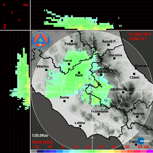Click the yellow swatch in the dBZ color bar

pos(111,151)
